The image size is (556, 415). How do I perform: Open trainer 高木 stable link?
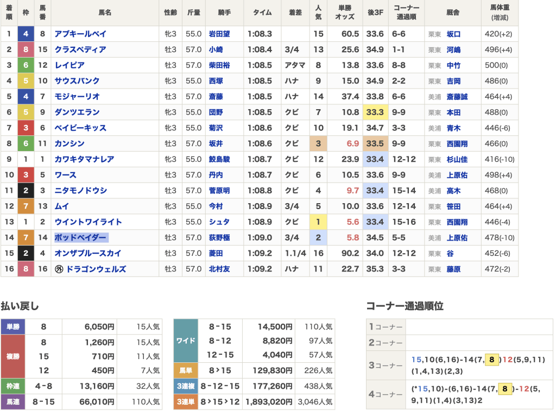[453, 191]
